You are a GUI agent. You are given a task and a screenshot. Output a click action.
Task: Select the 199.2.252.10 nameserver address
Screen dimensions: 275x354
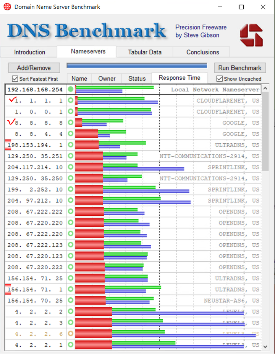pos(35,189)
